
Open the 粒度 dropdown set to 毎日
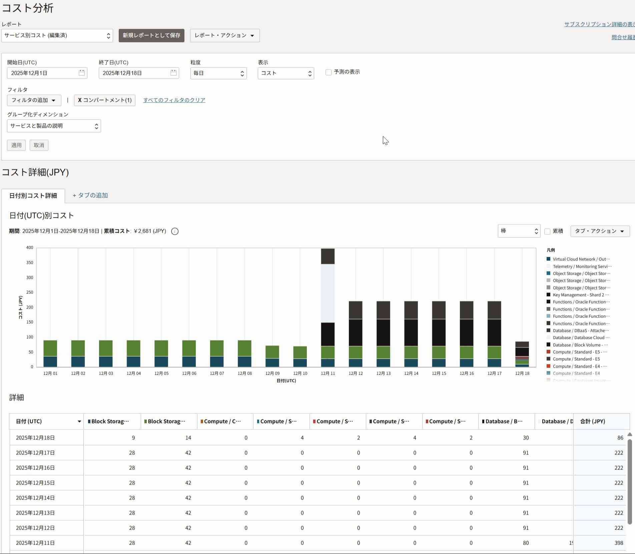click(218, 73)
